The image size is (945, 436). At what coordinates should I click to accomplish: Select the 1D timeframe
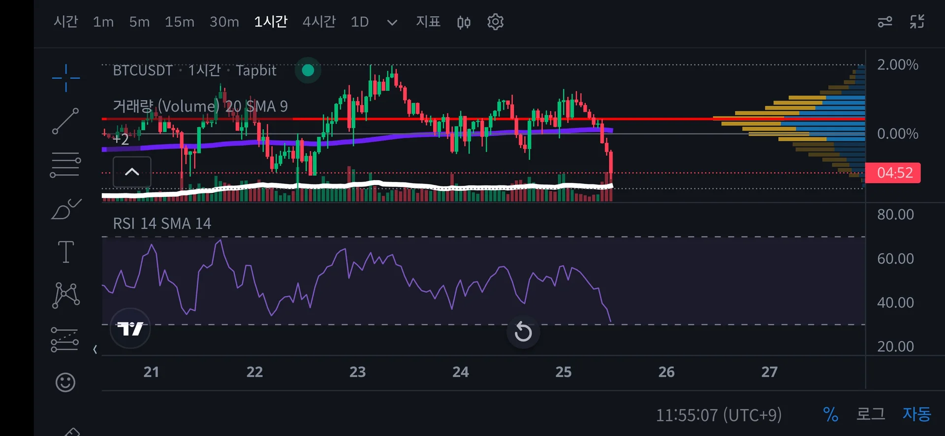(x=360, y=22)
